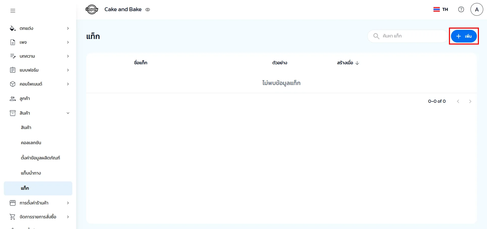Open the user avatar 'A' menu
Screen dimensions: 487x229
pos(477,10)
